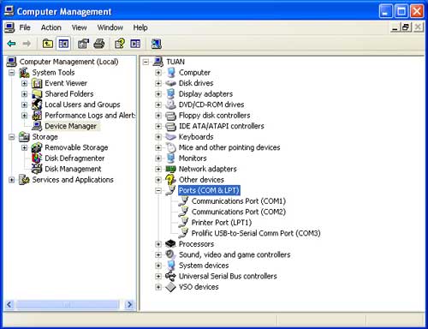Expand the Removable Storage node
428x329 pixels.
pos(25,148)
